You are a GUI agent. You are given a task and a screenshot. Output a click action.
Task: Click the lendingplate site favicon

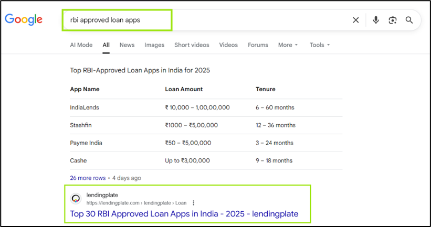pos(76,199)
